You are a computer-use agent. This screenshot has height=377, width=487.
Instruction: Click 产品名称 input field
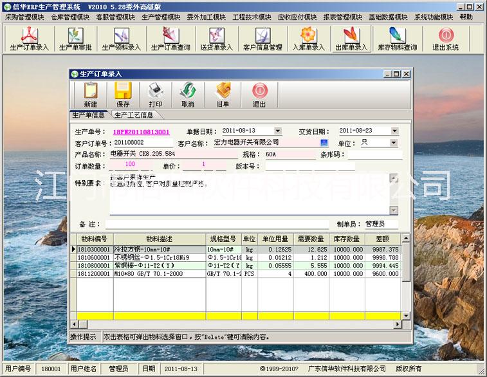click(173, 154)
